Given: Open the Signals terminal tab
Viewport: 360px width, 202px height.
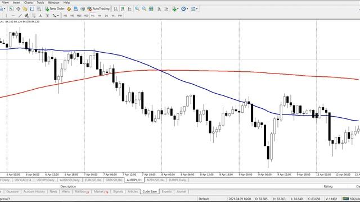Looking at the screenshot, I should tap(118, 191).
